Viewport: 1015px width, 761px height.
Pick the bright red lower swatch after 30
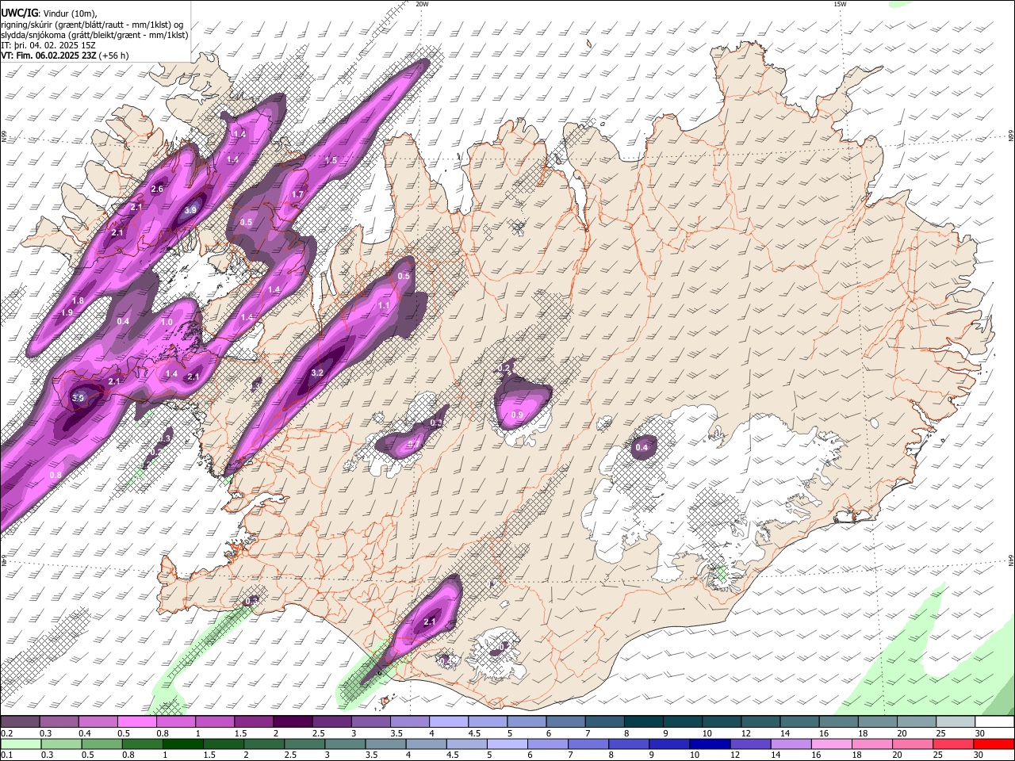pos(994,744)
